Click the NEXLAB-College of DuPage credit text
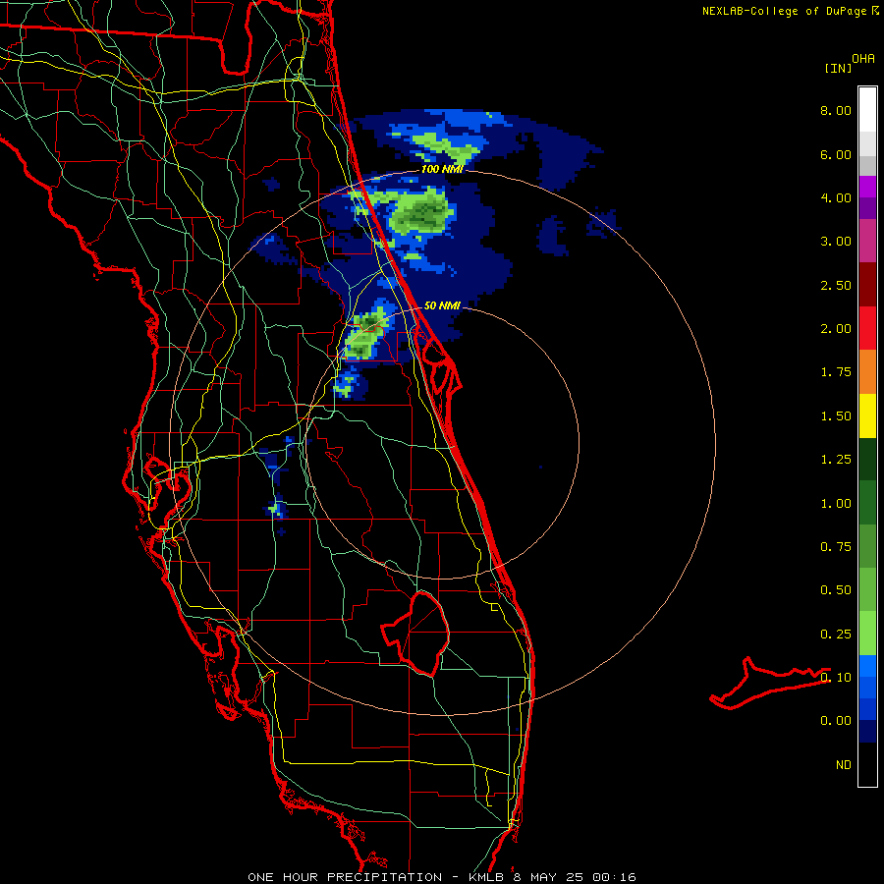This screenshot has width=884, height=884. (x=790, y=11)
